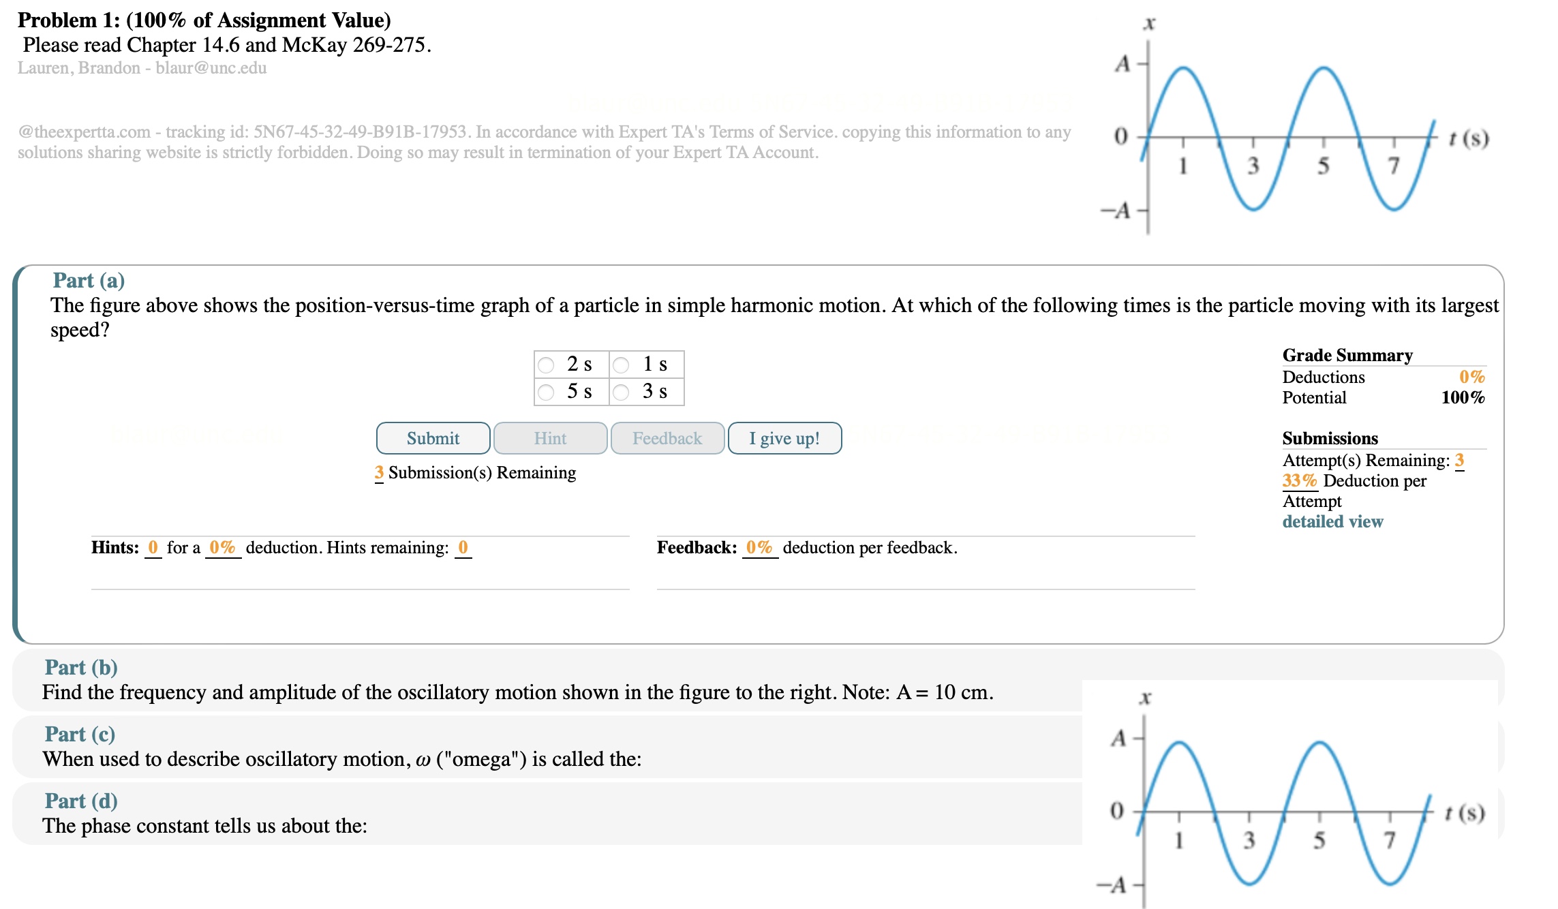Click the I give up button

(784, 438)
